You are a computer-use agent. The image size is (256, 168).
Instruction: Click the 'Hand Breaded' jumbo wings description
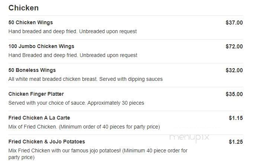(x=73, y=55)
